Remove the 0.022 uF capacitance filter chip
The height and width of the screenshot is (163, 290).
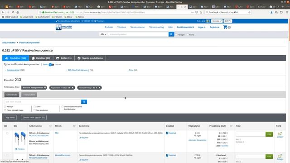tap(72, 87)
